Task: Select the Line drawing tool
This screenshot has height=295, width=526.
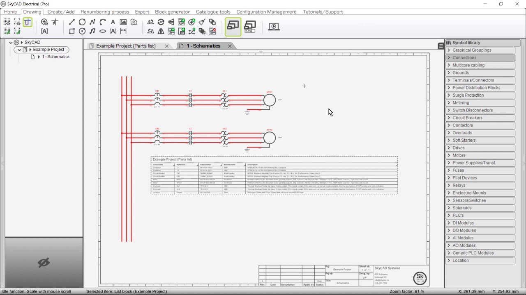Action: (x=72, y=22)
